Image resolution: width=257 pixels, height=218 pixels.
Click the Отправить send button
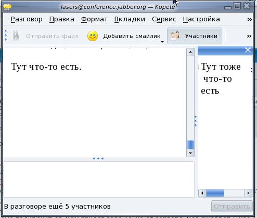(232, 207)
